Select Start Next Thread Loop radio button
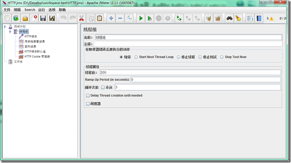291x163 pixels. coord(136,57)
